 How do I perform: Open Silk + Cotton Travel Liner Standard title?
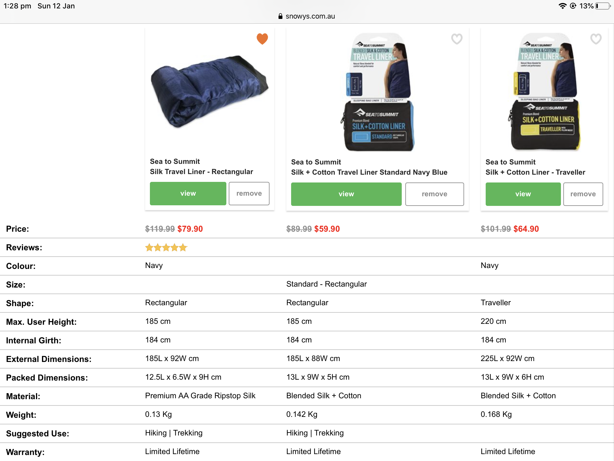tap(369, 172)
